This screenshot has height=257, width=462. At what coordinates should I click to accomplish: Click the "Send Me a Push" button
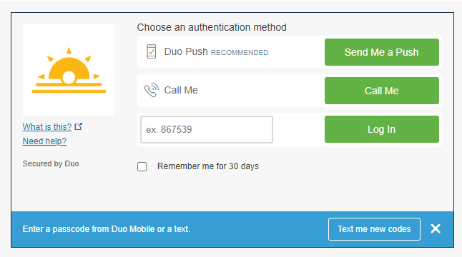pos(382,52)
